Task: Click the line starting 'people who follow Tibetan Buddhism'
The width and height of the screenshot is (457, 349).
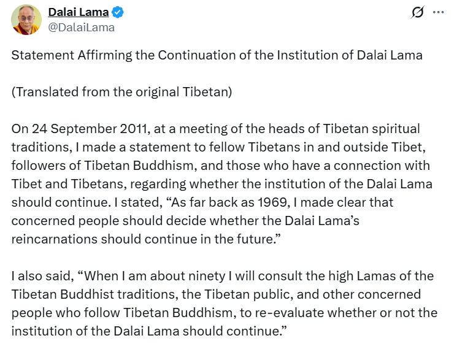Action: (x=225, y=313)
